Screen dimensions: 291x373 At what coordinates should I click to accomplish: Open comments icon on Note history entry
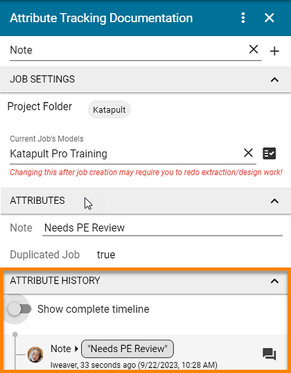click(x=270, y=354)
